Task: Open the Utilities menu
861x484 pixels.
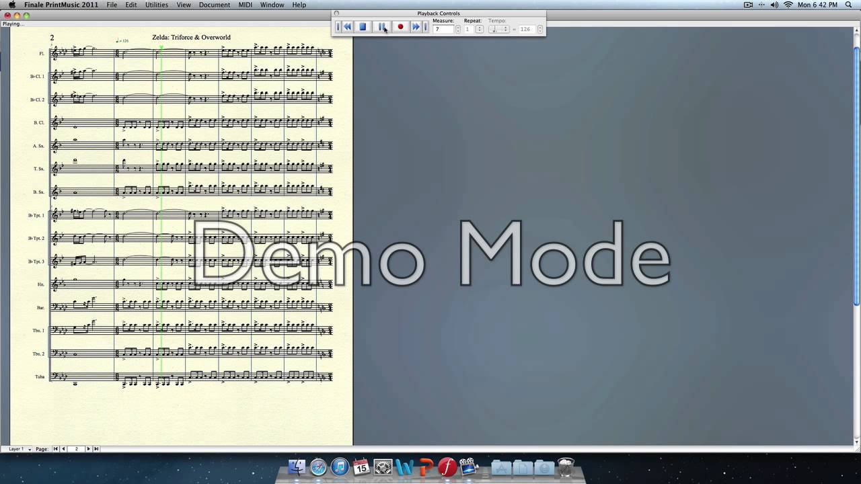Action: pyautogui.click(x=157, y=5)
